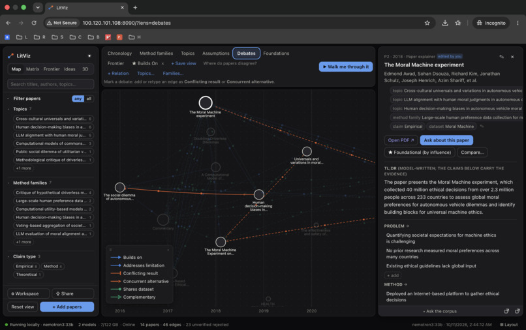This screenshot has height=330, width=526.
Task: Open the Compare... dropdown
Action: pos(472,152)
